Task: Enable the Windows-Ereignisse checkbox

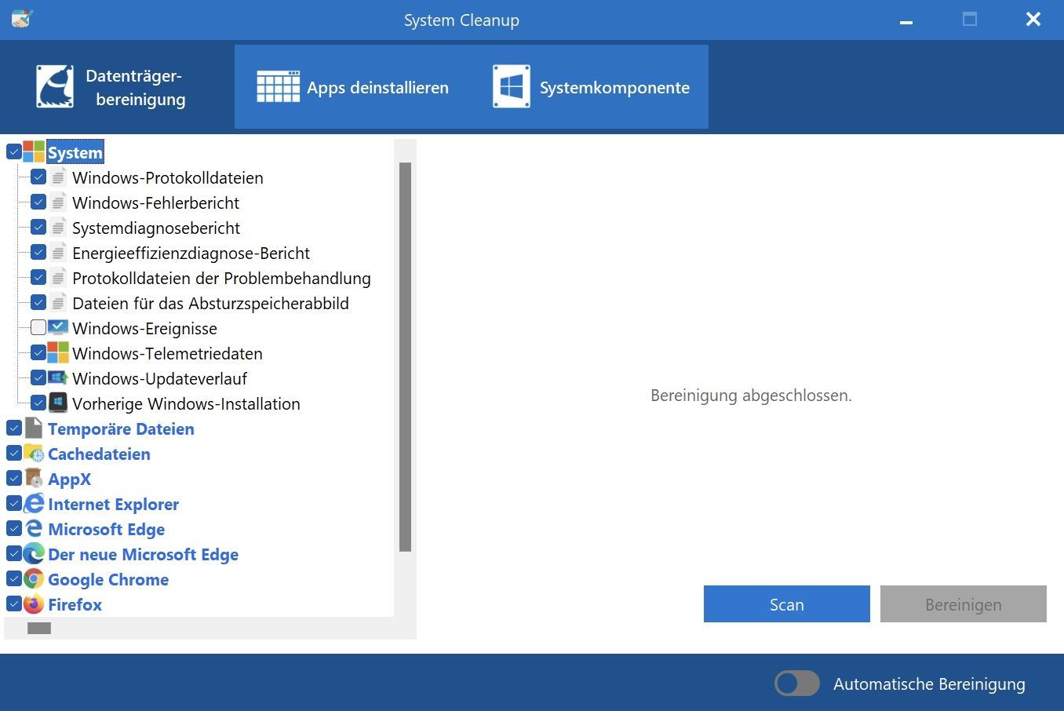Action: (x=38, y=328)
